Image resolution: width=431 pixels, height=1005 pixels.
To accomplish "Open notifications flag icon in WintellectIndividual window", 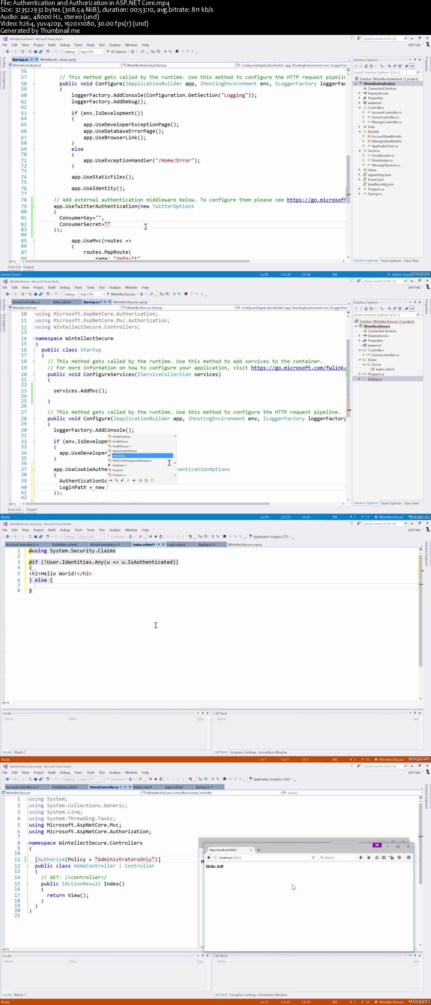I will 352,38.
